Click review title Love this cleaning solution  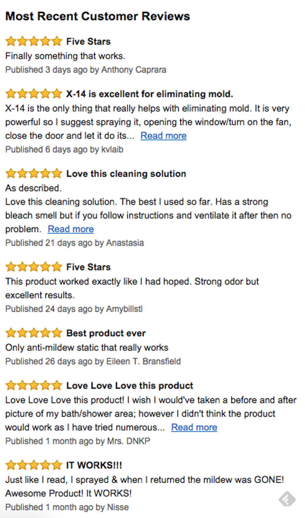pyautogui.click(x=126, y=174)
